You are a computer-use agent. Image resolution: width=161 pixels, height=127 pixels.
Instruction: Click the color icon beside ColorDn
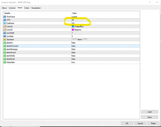[x=5, y=30]
